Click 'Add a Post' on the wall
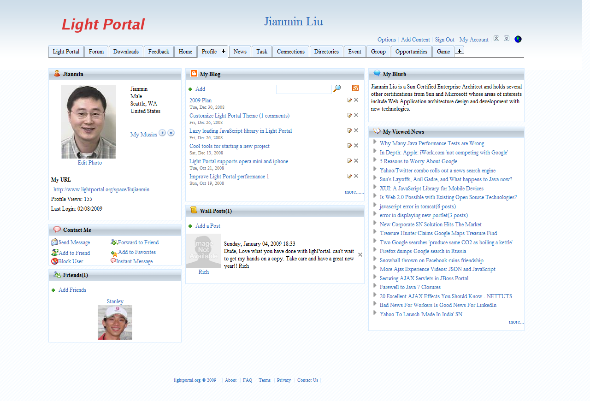The width and height of the screenshot is (590, 401). (208, 226)
